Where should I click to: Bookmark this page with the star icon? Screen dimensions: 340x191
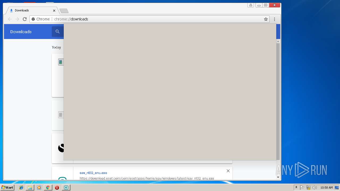pos(266,19)
